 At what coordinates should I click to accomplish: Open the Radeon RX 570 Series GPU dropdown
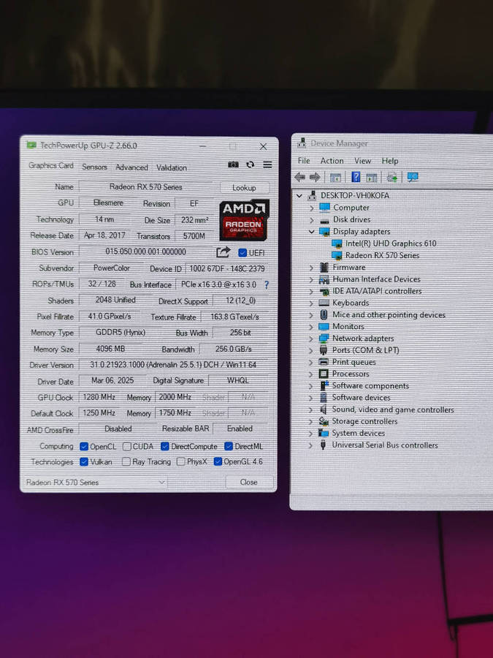[95, 483]
